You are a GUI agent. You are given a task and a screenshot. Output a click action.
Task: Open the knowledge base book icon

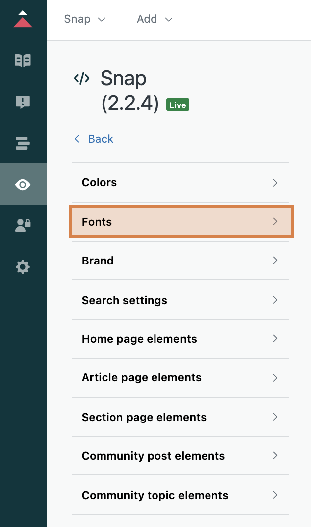coord(23,61)
